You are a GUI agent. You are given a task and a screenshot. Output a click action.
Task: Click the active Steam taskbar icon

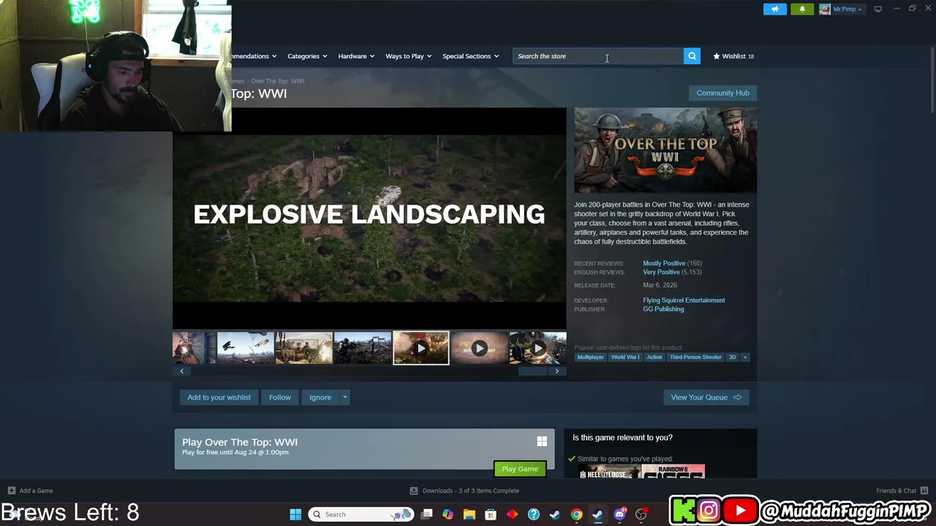pyautogui.click(x=597, y=514)
